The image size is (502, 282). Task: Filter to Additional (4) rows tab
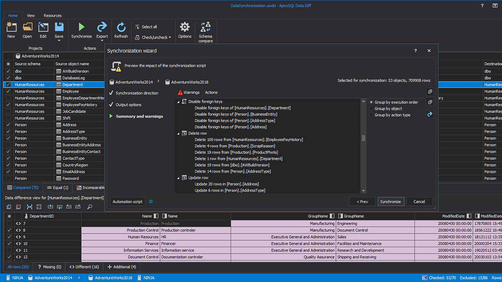pyautogui.click(x=122, y=267)
